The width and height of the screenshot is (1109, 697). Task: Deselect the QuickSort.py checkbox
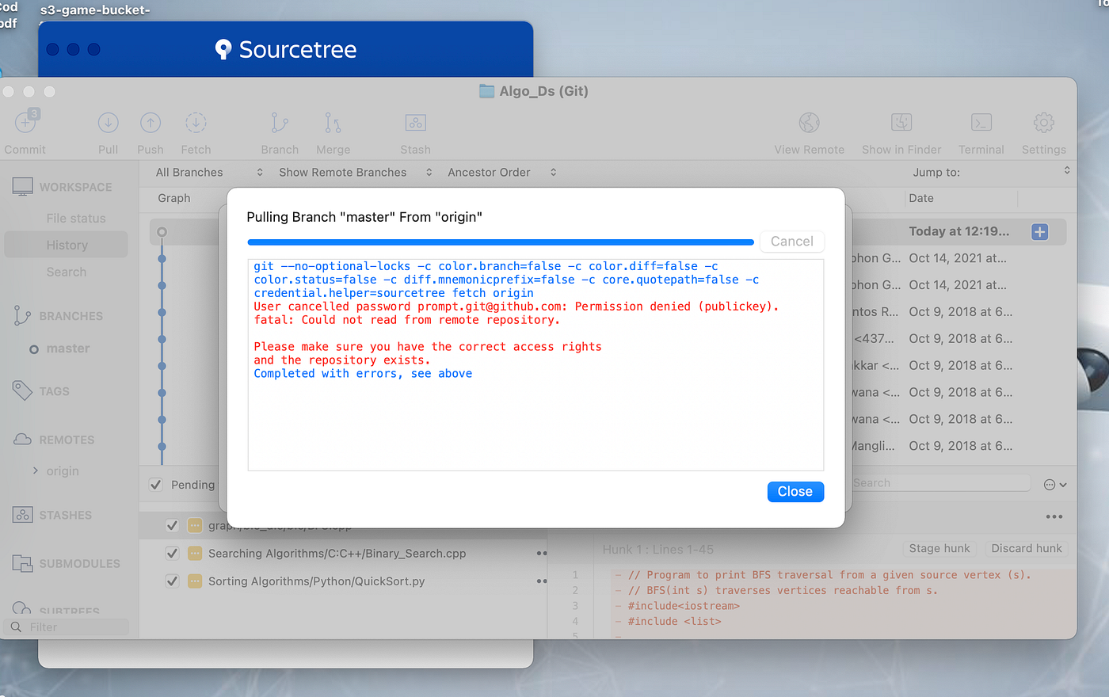click(x=172, y=581)
